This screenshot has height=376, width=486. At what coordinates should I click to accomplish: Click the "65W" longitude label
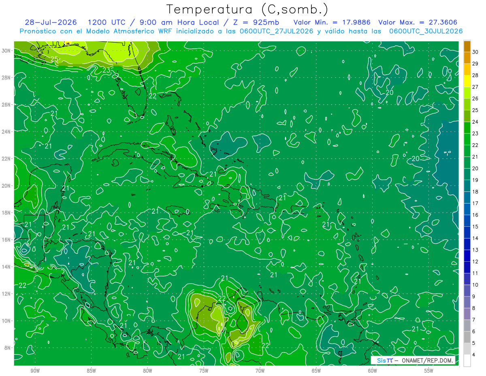coord(316,371)
